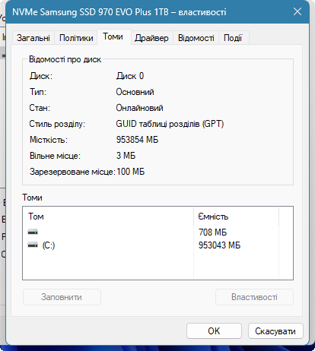Click the Скасувати button
The image size is (315, 351).
click(x=275, y=330)
